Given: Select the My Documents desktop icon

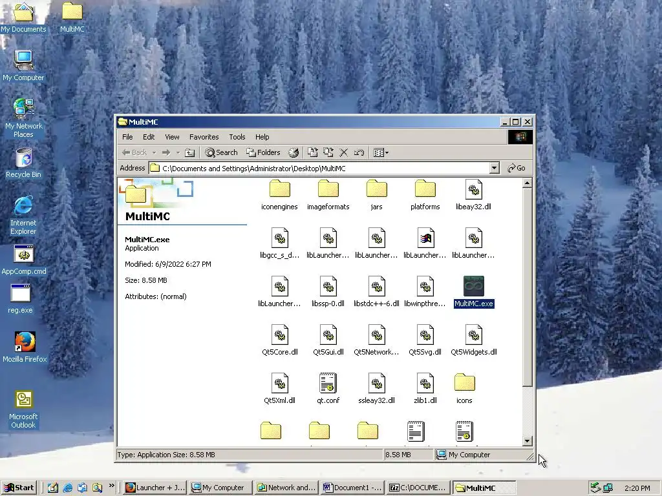Looking at the screenshot, I should pos(23,17).
